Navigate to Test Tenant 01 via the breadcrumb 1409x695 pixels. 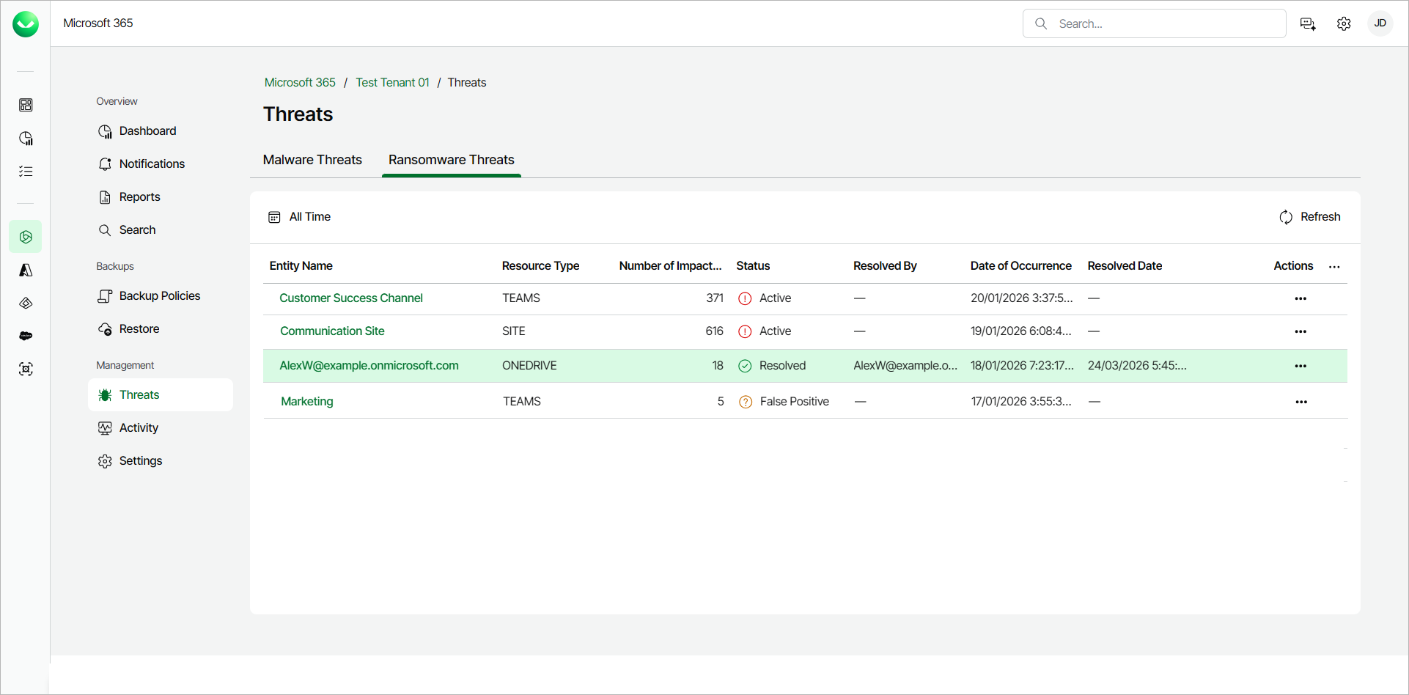(392, 82)
